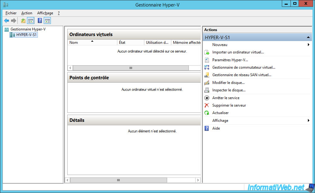315x193 pixels.
Task: Select Supprimer le serveur action
Action: (229, 105)
